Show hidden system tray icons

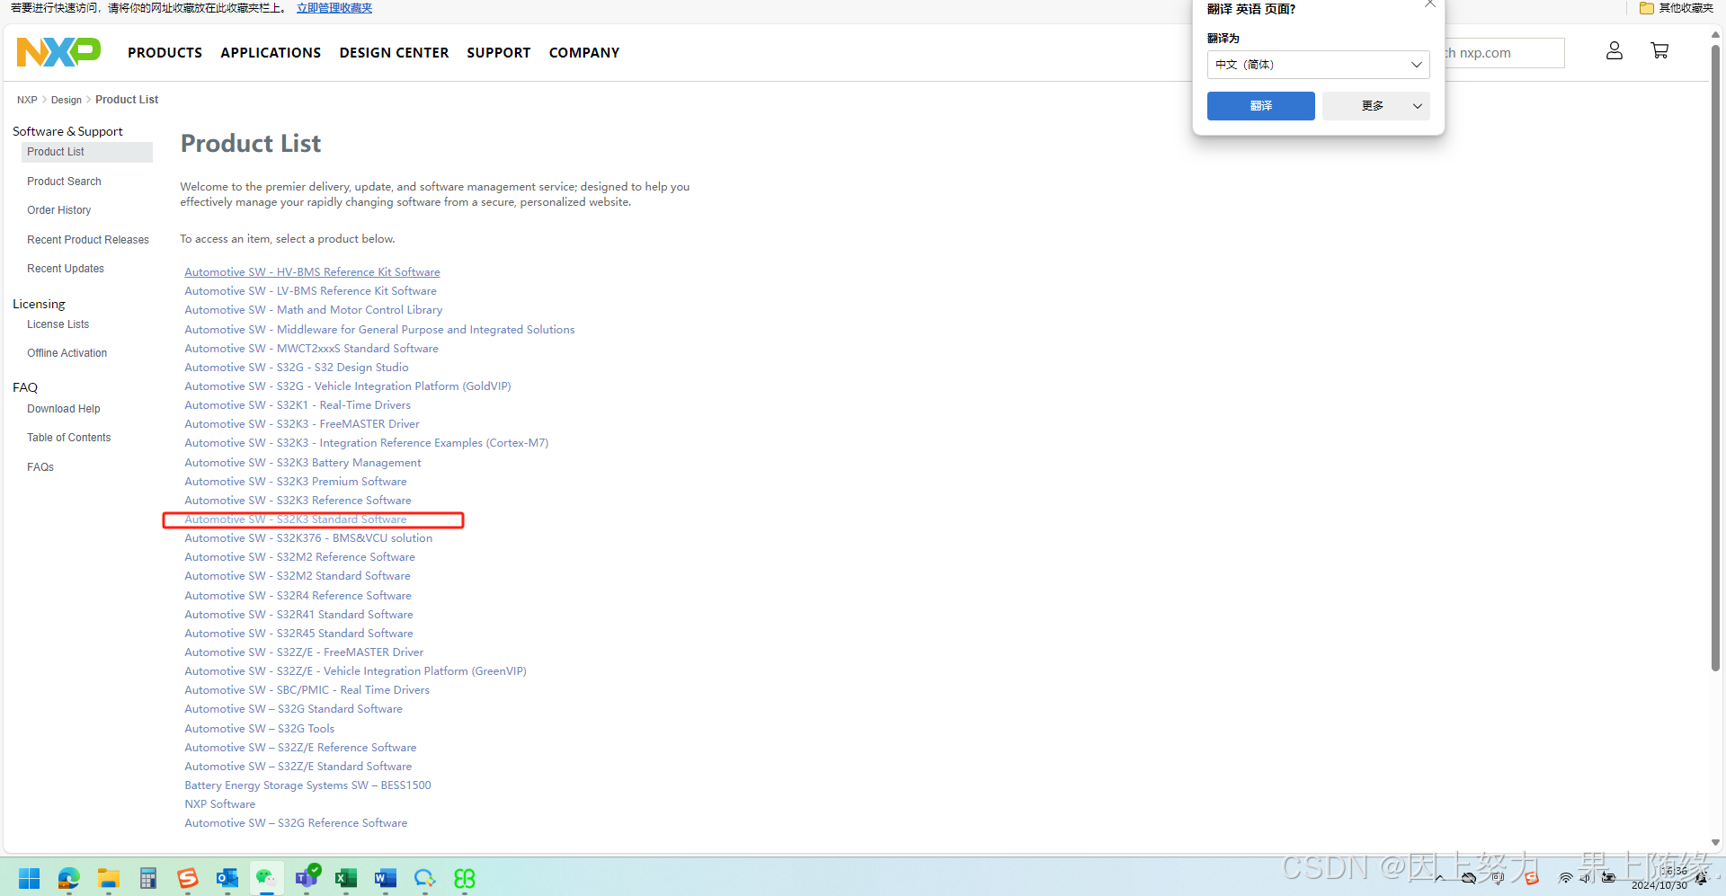coord(1439,878)
